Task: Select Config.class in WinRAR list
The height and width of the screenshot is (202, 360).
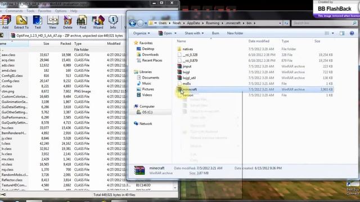Action: [10, 81]
